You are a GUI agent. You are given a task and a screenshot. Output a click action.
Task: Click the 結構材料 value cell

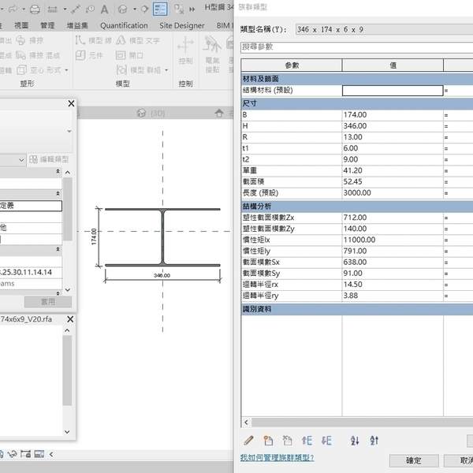click(392, 91)
